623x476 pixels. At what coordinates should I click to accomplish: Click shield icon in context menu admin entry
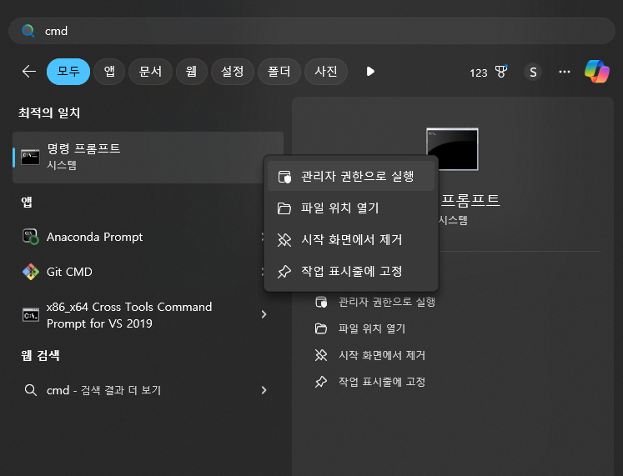point(284,177)
